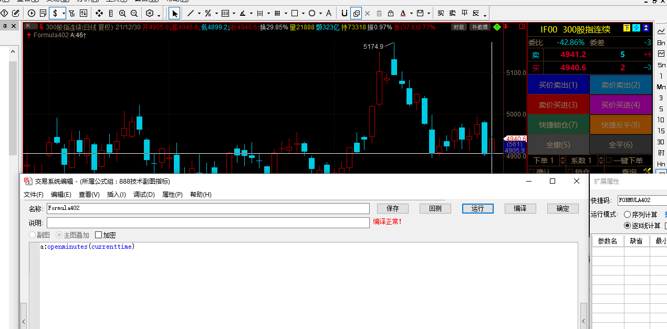667x329 pixels.
Task: Click the green diamond indicator icon
Action: coord(497,27)
